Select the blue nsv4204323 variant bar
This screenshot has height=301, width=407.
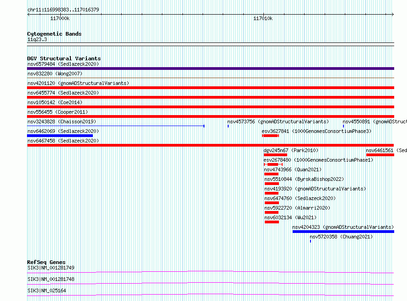pyautogui.click(x=343, y=232)
